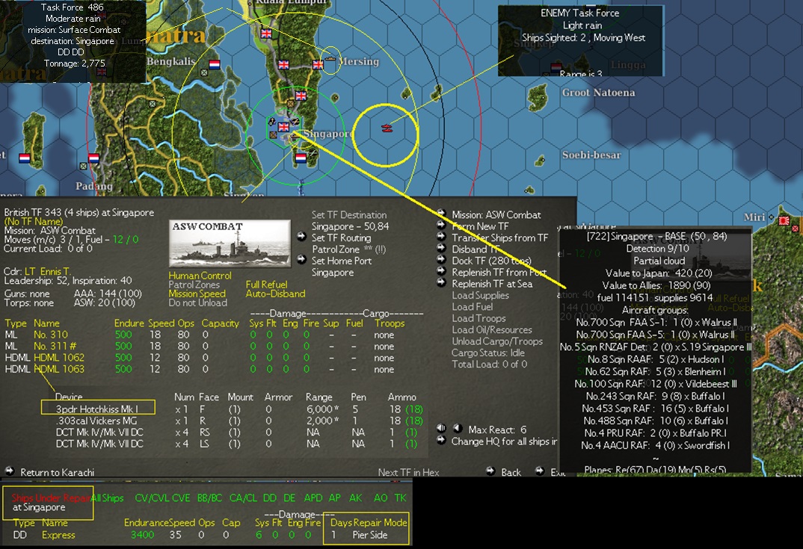Click Load Supplies
The width and height of the screenshot is (803, 549).
480,295
